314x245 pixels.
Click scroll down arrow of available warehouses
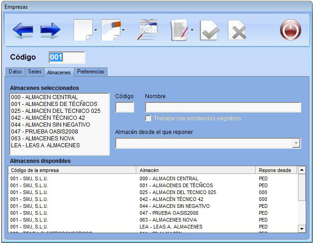point(302,228)
